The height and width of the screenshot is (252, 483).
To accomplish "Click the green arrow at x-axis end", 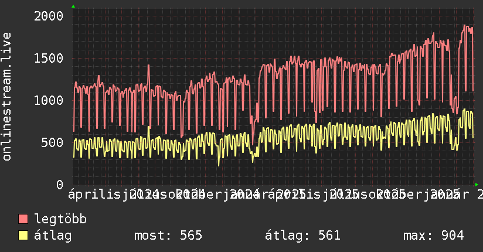I will (x=477, y=185).
